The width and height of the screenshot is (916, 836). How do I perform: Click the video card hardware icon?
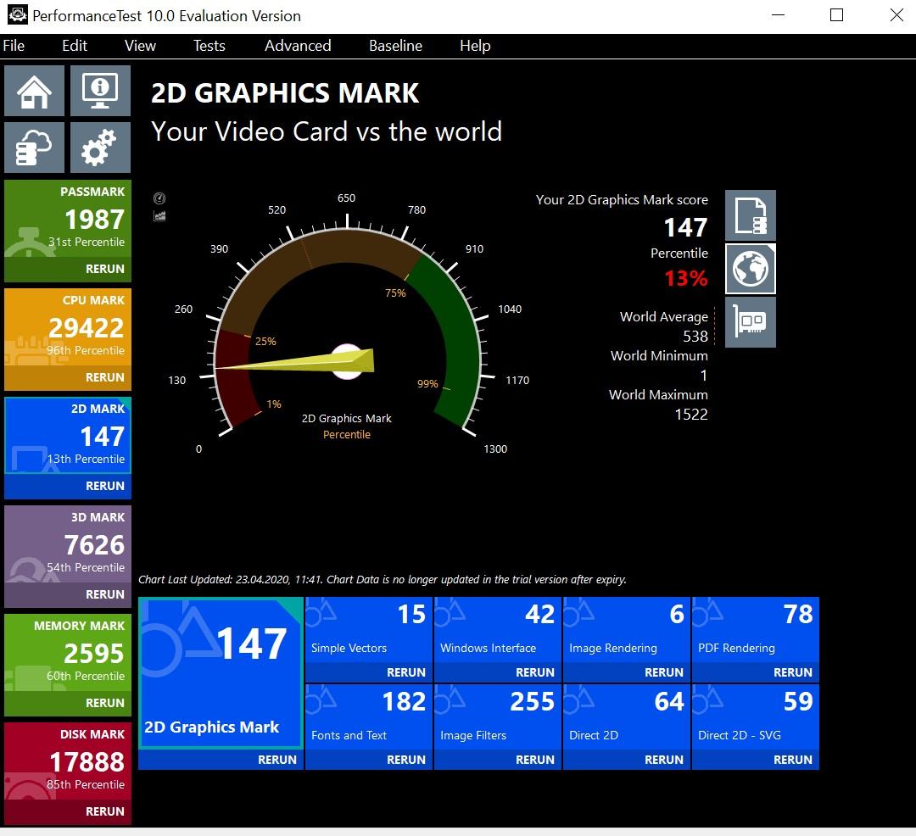tap(750, 322)
